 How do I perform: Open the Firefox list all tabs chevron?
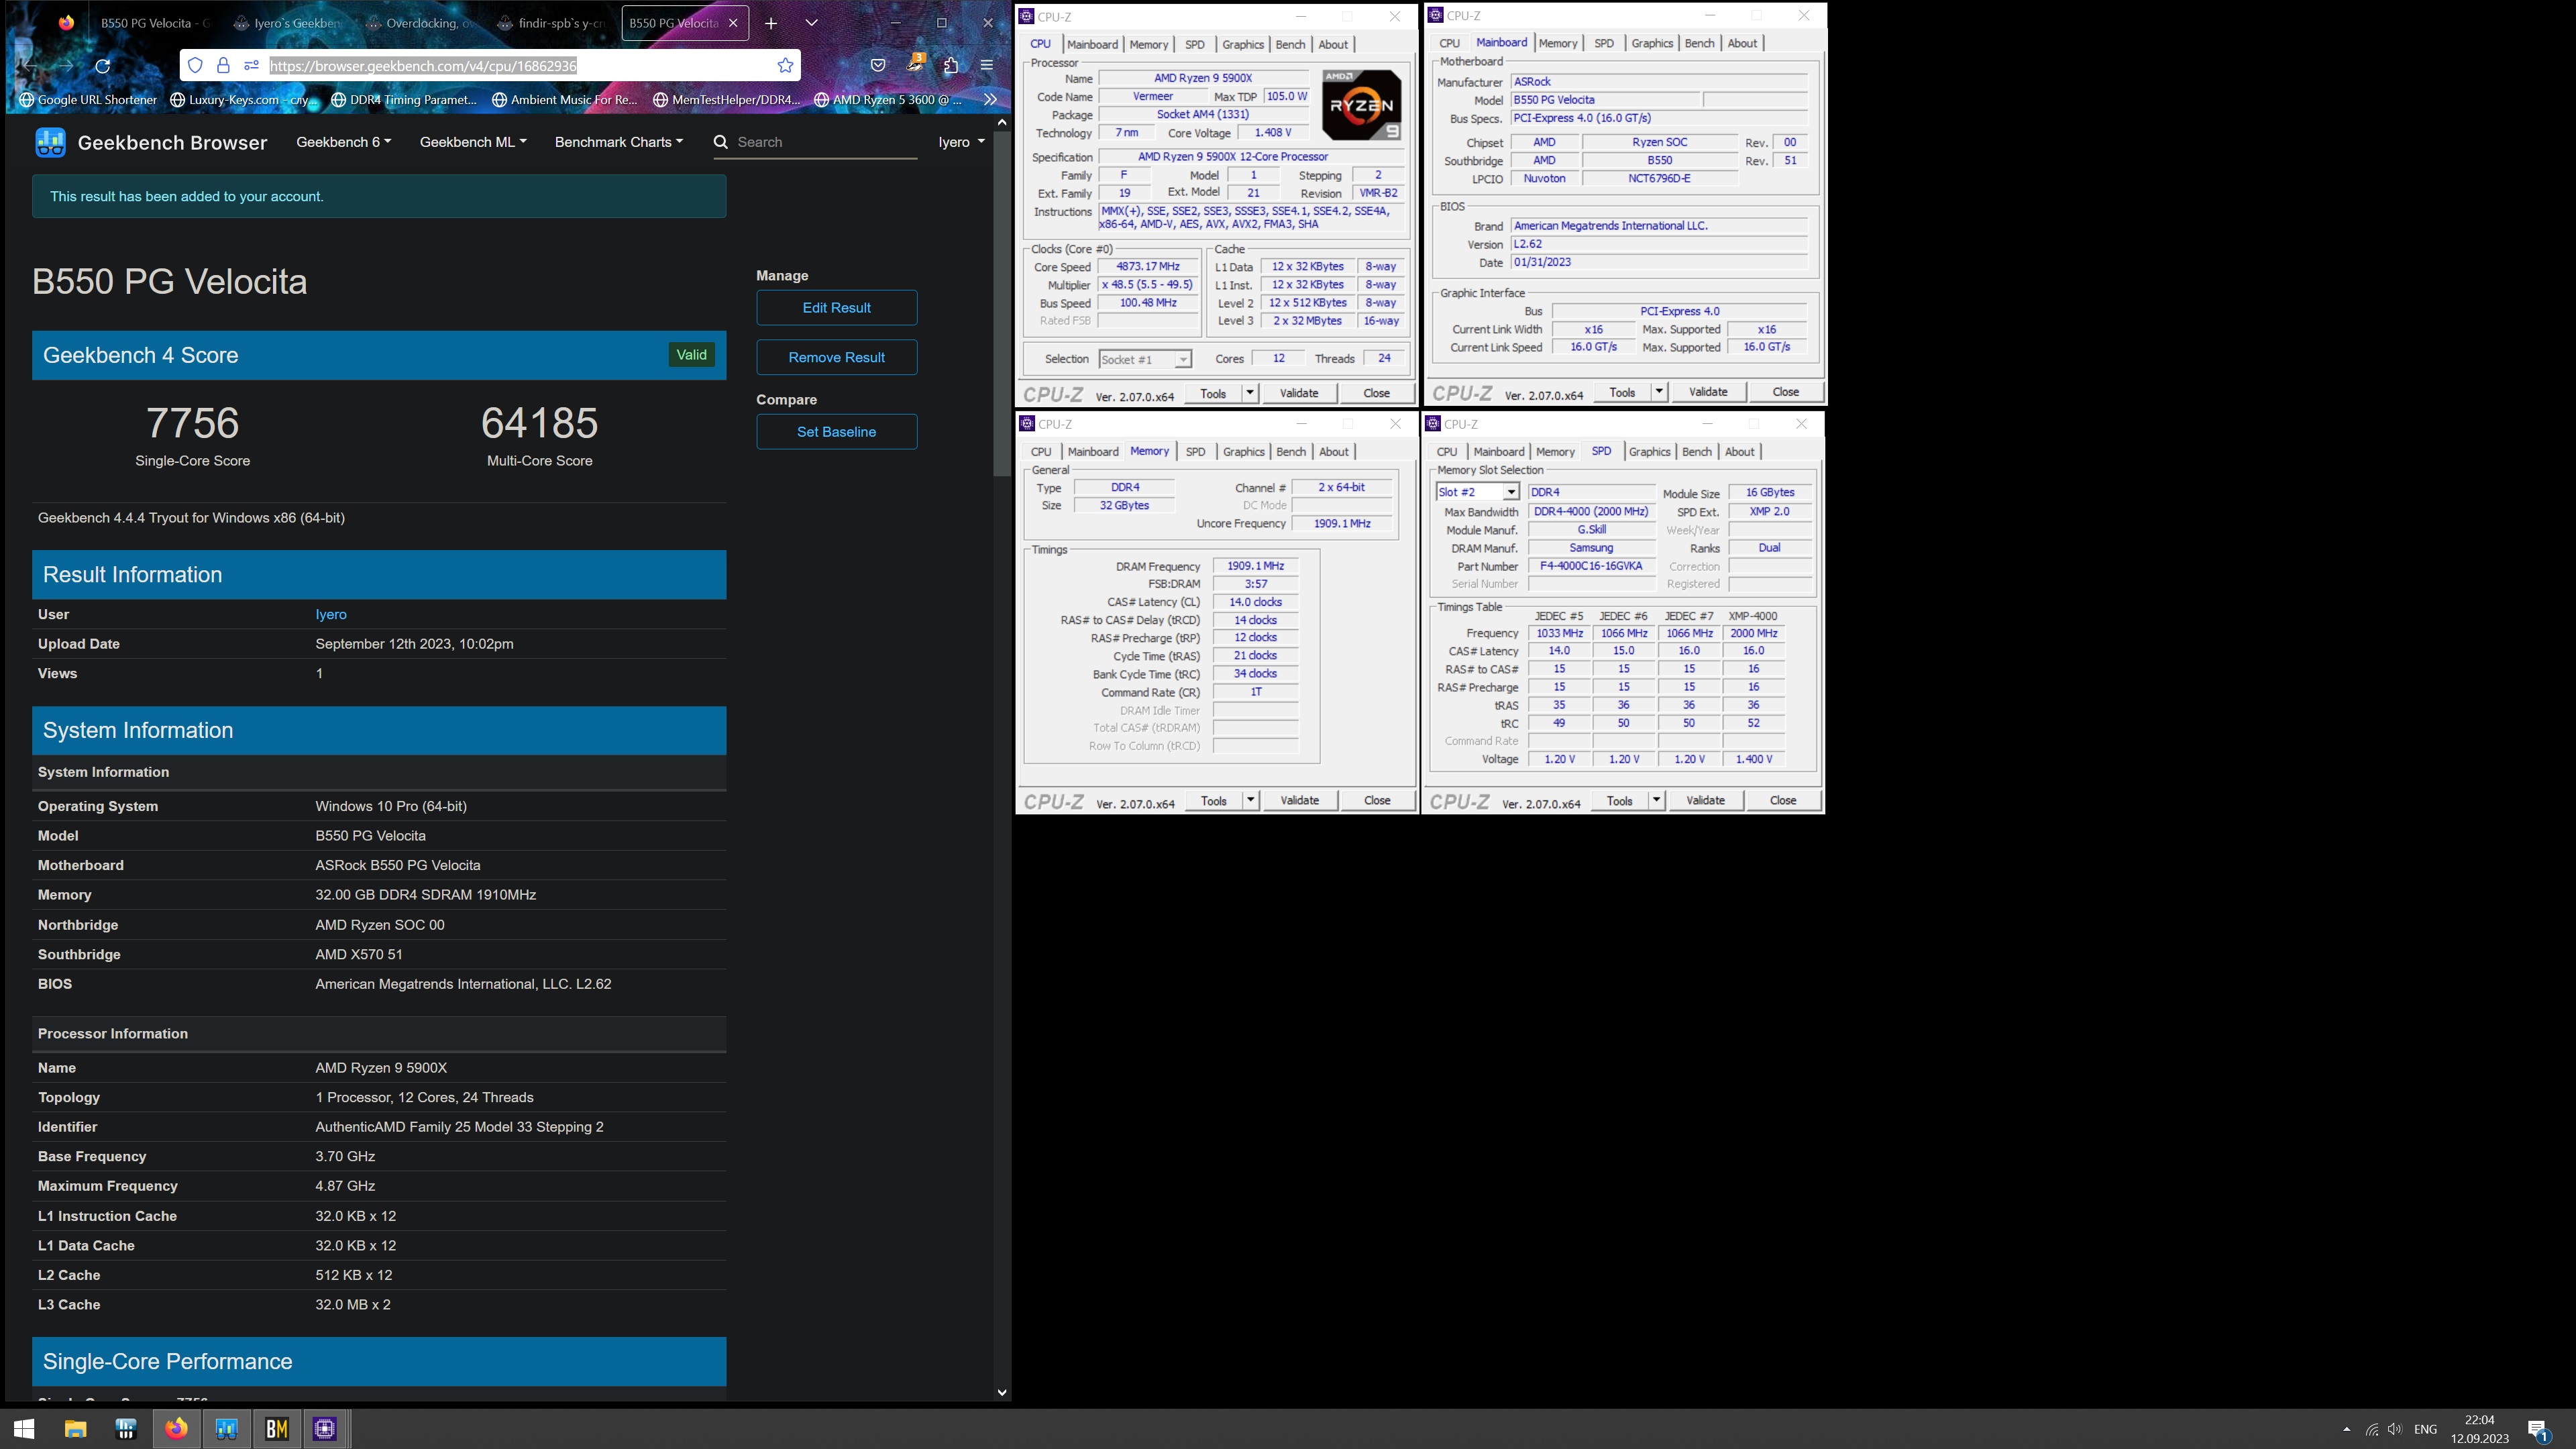point(811,23)
